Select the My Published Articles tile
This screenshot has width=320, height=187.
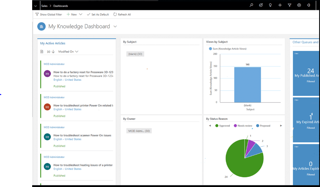pyautogui.click(x=306, y=73)
